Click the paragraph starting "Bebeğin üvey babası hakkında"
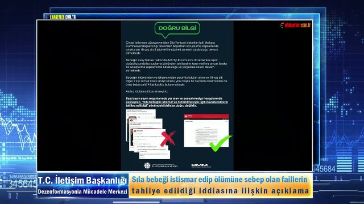The height and width of the screenshot is (204, 364). (176, 65)
